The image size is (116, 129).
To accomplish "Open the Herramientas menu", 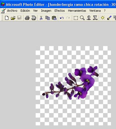I will click(x=77, y=11).
